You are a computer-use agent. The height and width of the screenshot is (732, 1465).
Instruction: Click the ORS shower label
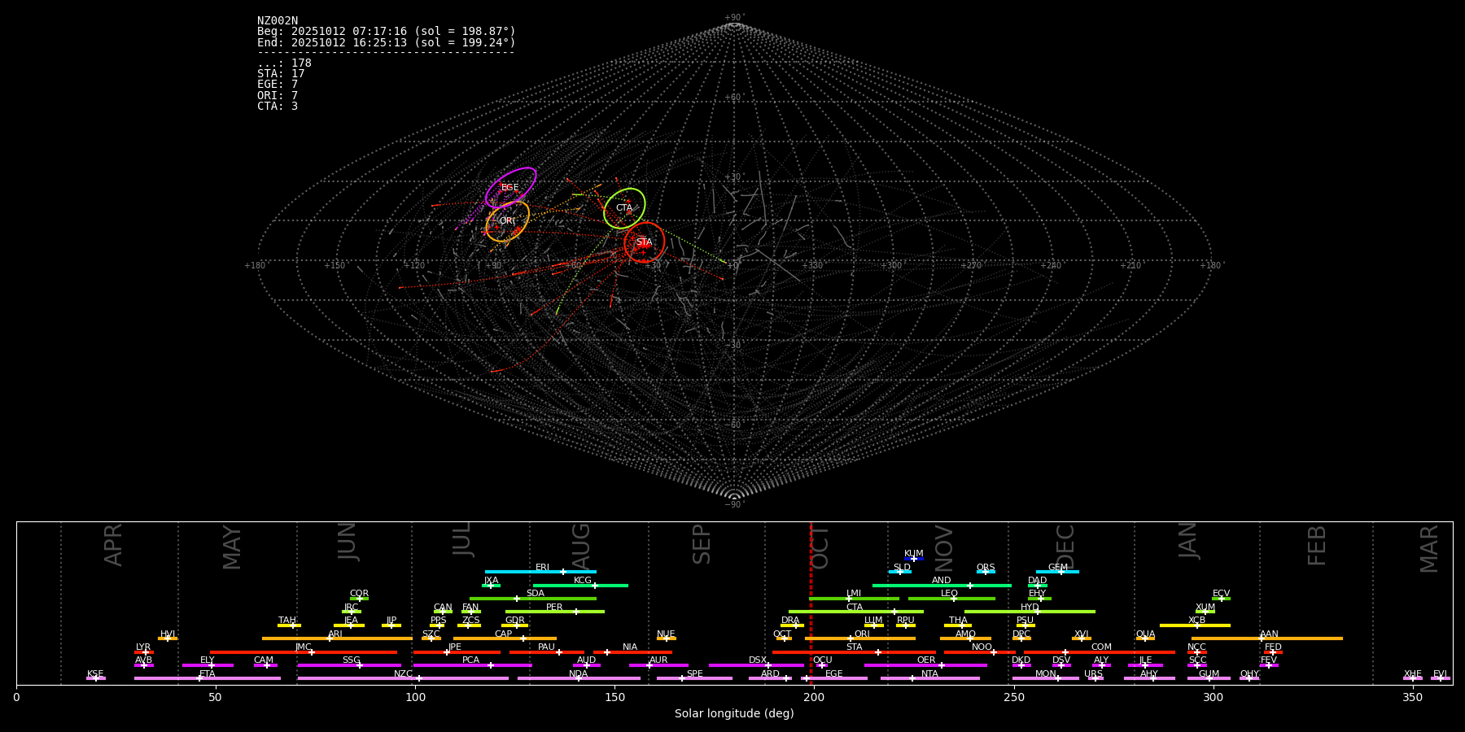[x=986, y=568]
